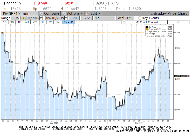Viewport: 191px width, 137px height.
Task: Open end date calendar picker icon
Action: click(x=66, y=18)
